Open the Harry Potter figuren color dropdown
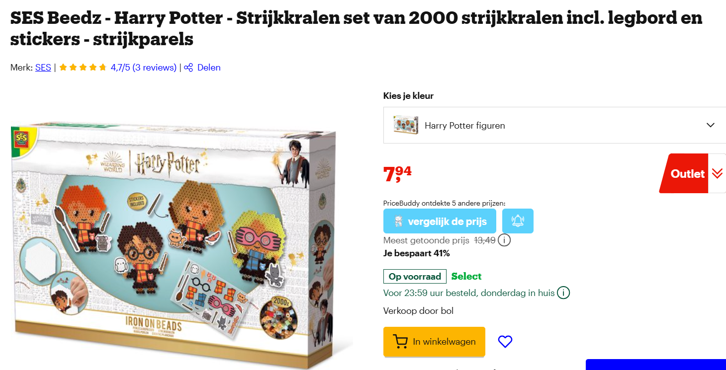The image size is (726, 370). click(x=710, y=125)
